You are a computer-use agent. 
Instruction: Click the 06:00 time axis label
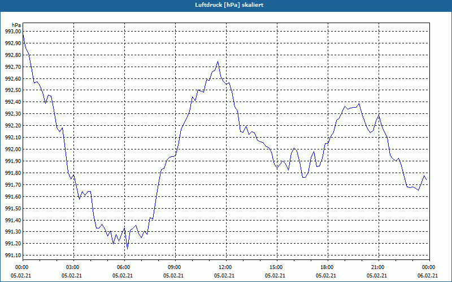124,267
